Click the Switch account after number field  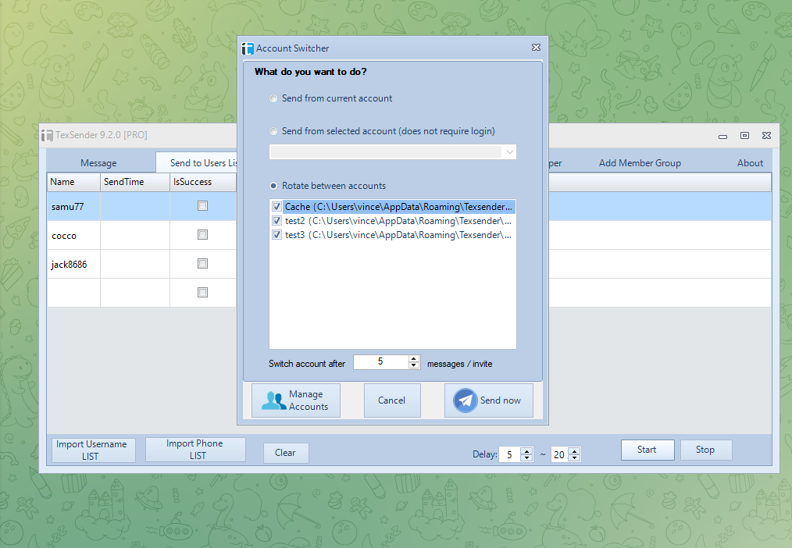pyautogui.click(x=381, y=361)
